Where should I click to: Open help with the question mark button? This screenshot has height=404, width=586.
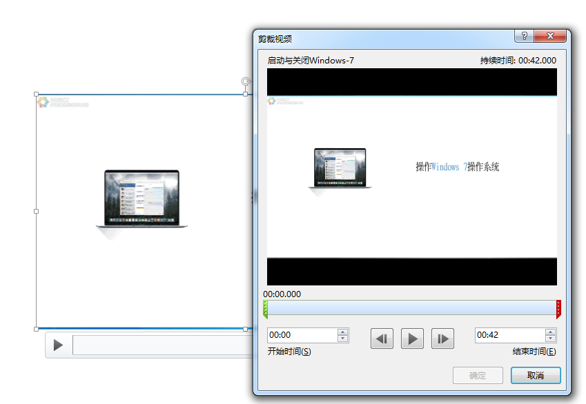(x=525, y=36)
